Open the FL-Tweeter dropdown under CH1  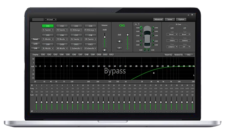coord(48,30)
